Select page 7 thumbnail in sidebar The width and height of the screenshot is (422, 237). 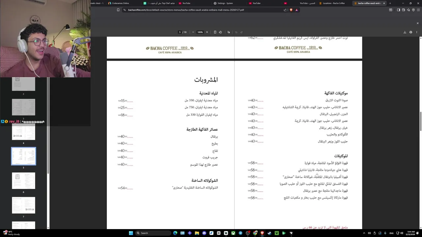tap(23, 205)
